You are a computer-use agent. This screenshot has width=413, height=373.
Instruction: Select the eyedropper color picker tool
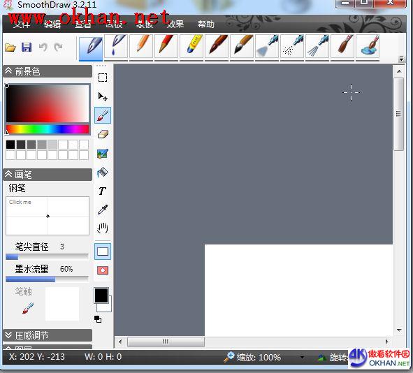point(103,210)
